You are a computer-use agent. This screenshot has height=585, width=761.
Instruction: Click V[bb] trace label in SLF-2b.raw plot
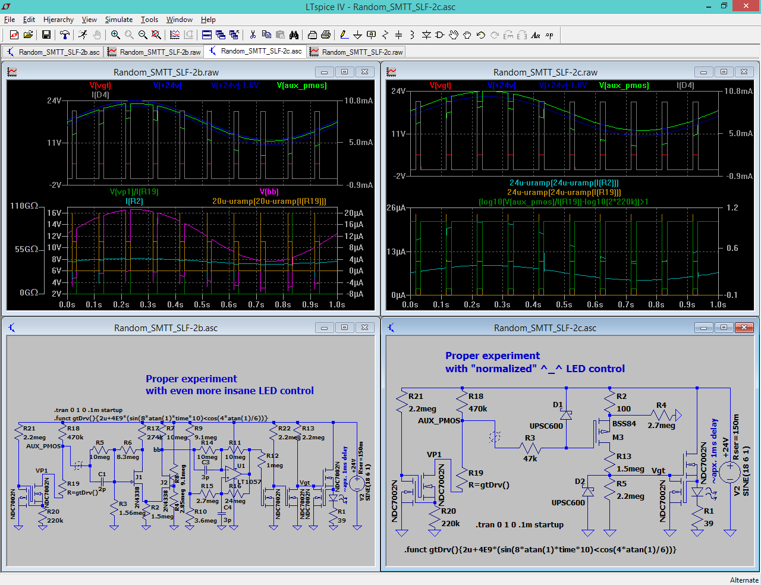[269, 192]
